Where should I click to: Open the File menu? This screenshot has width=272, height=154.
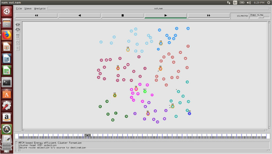(19, 8)
